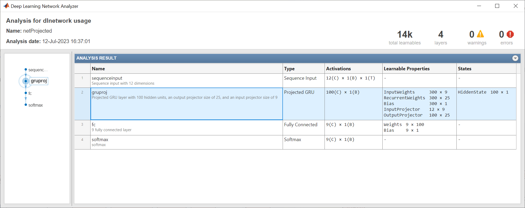Click the Name column header

tap(98, 69)
